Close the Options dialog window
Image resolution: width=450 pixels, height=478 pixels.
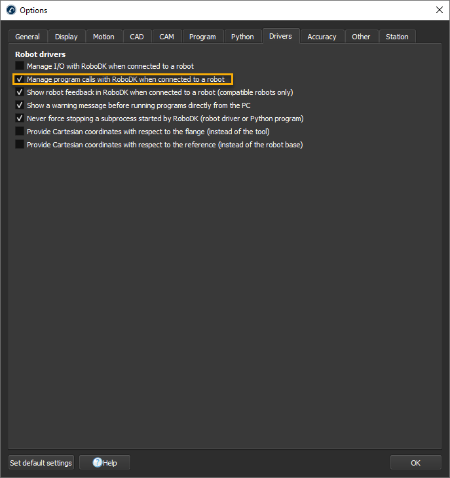438,10
